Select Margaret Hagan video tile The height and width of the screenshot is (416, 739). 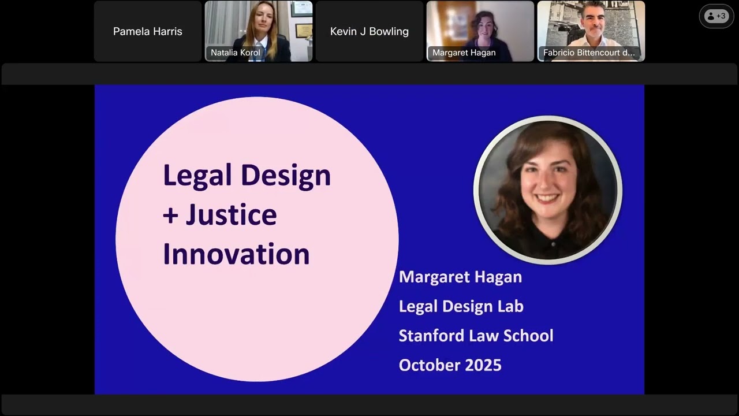(480, 31)
